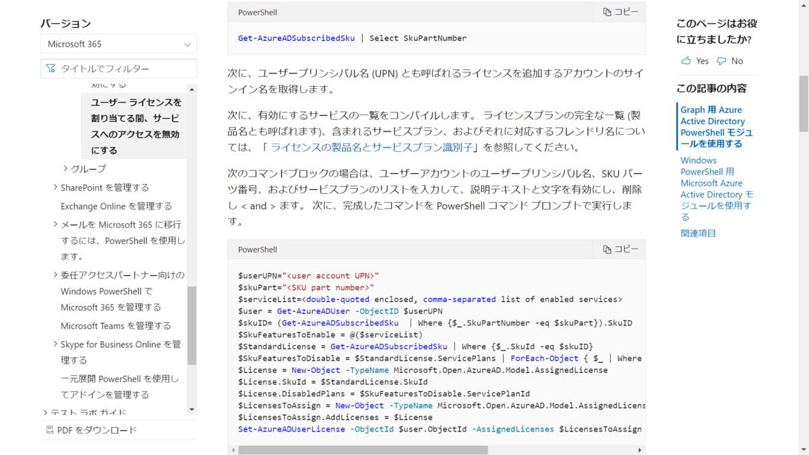Click PDF をダウンロード link

point(97,430)
